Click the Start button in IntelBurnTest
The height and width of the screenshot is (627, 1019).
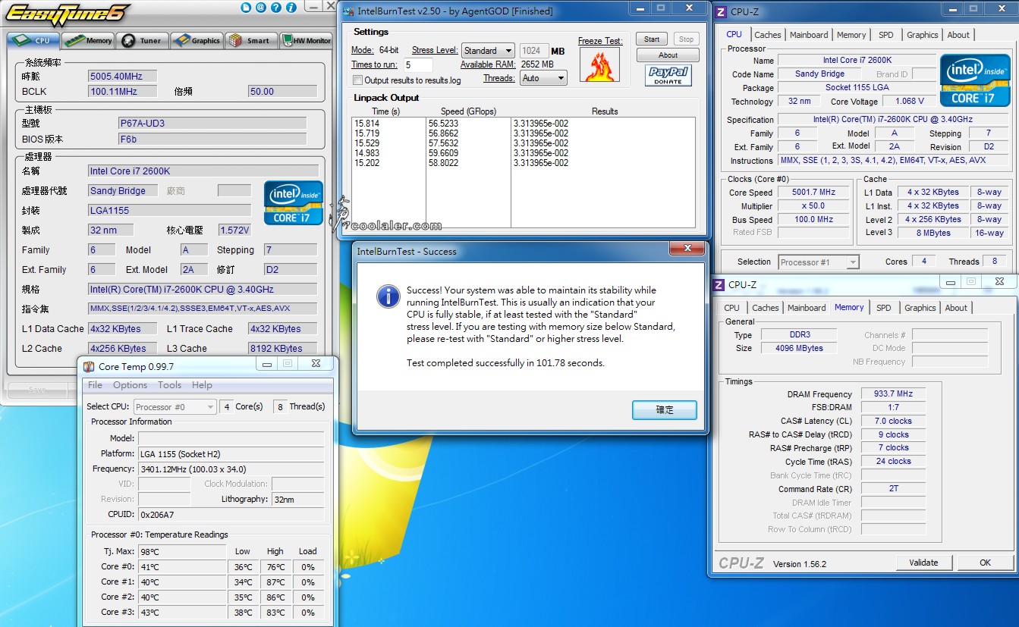point(652,39)
